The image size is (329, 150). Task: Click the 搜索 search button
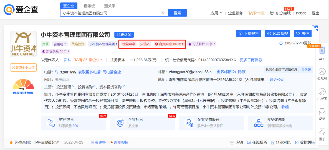(x=177, y=13)
